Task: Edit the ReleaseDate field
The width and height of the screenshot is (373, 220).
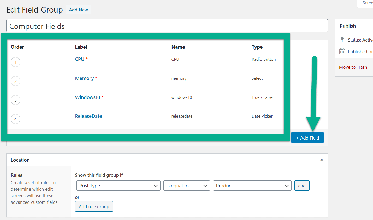Action: tap(88, 116)
